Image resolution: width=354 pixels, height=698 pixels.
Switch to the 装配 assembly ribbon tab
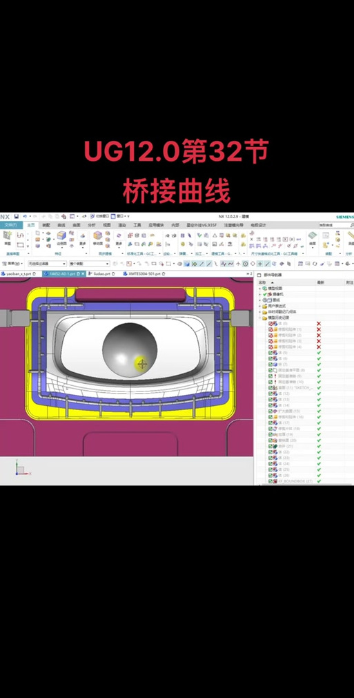pyautogui.click(x=46, y=225)
